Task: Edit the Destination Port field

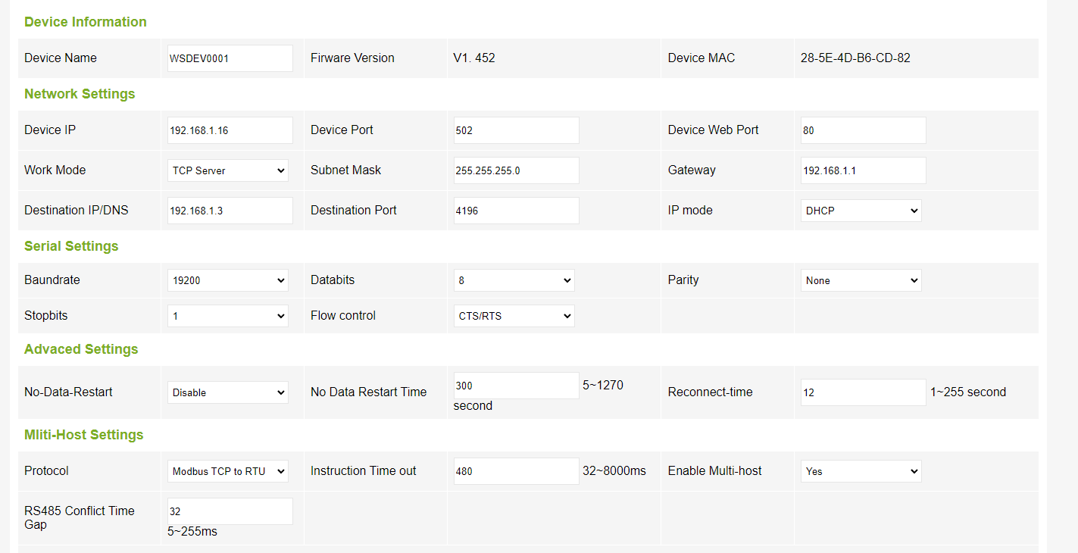Action: (516, 211)
